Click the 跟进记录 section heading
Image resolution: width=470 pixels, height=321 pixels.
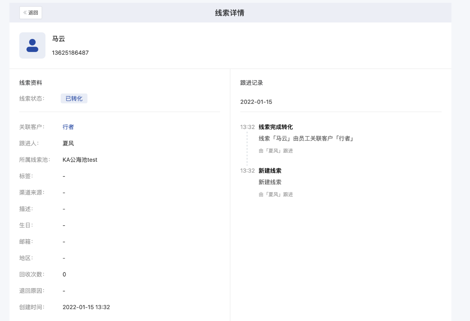(x=251, y=83)
